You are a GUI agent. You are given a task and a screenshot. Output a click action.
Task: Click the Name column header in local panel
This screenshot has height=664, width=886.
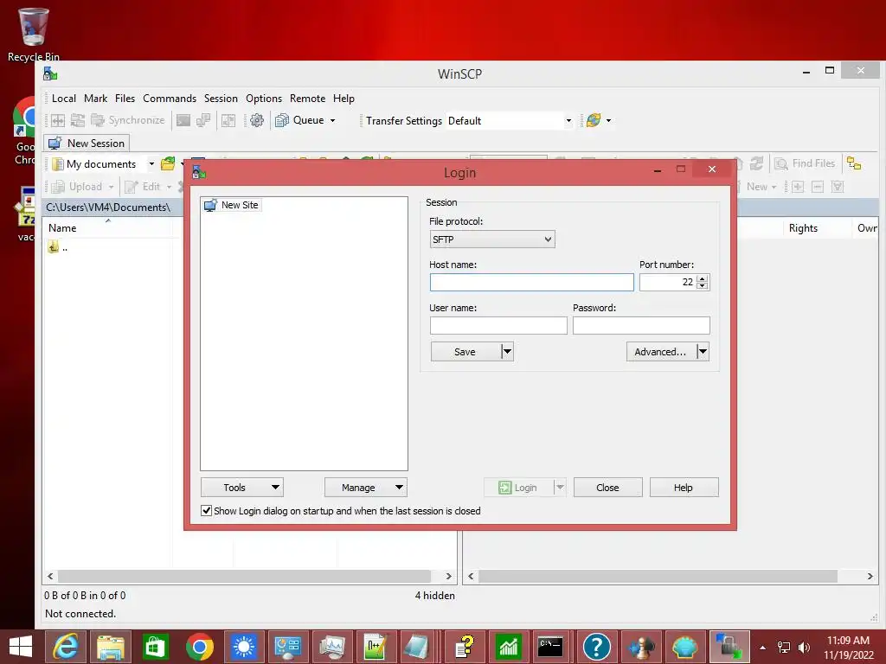pyautogui.click(x=108, y=227)
